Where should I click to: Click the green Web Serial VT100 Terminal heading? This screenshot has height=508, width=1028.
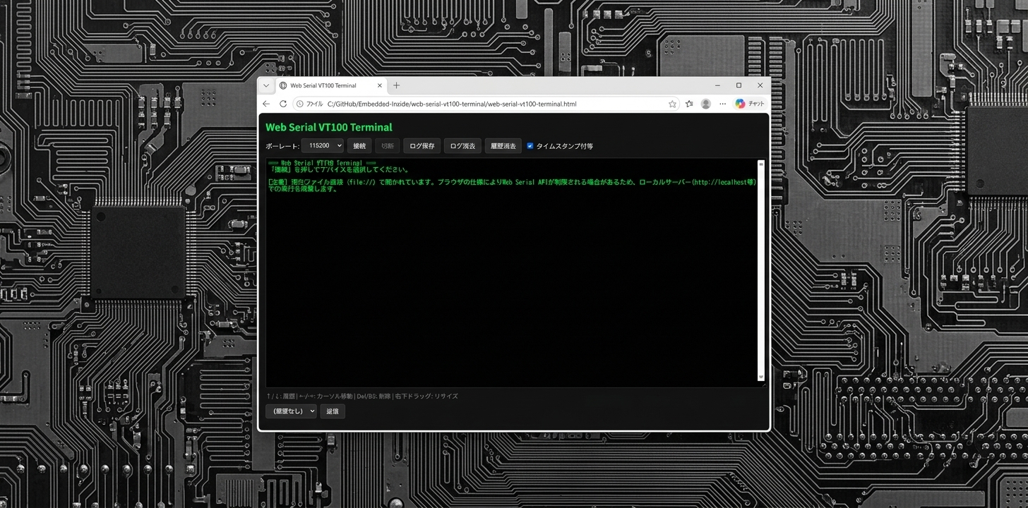pyautogui.click(x=329, y=128)
